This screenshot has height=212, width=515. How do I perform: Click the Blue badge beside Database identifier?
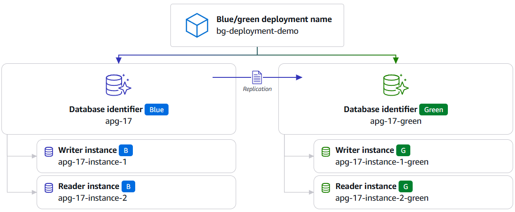pos(156,110)
